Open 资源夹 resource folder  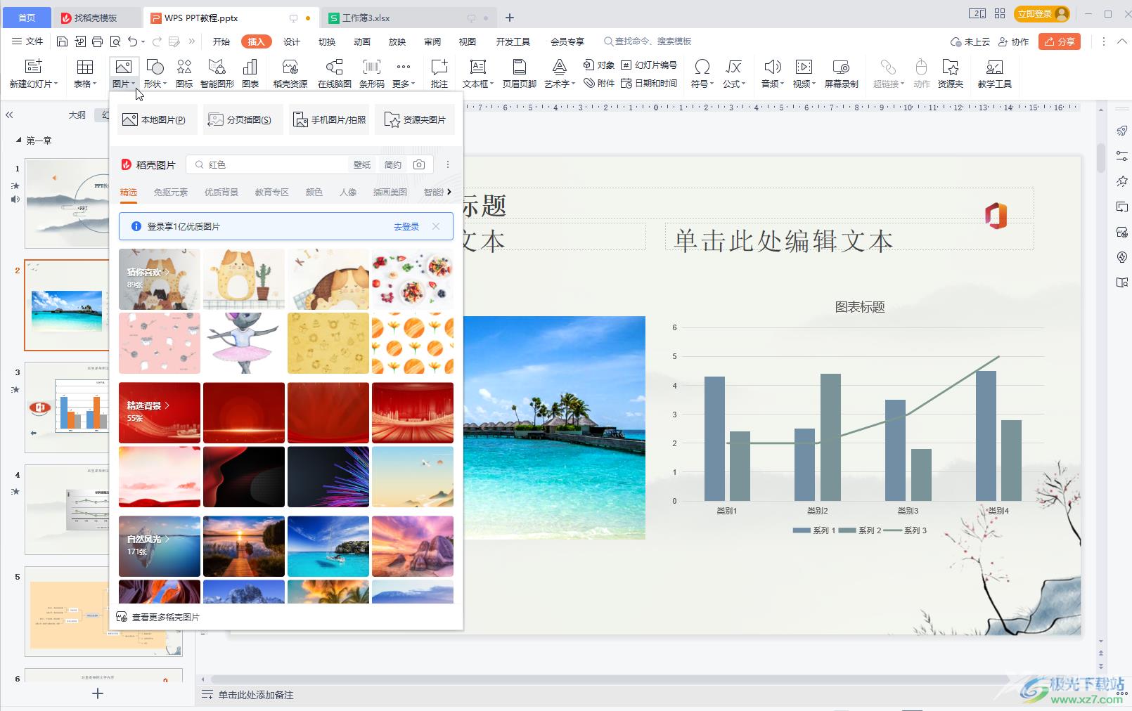[x=951, y=73]
